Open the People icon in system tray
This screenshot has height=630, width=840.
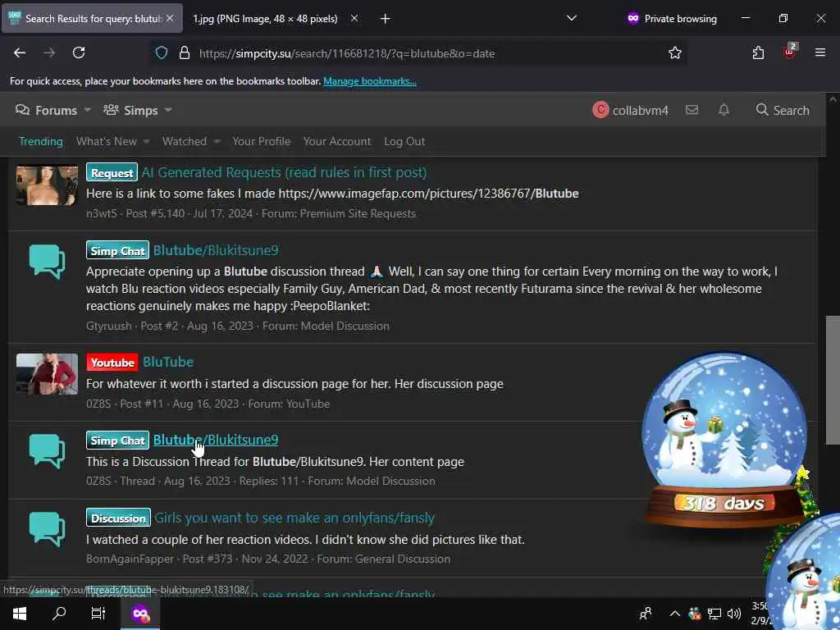click(646, 614)
